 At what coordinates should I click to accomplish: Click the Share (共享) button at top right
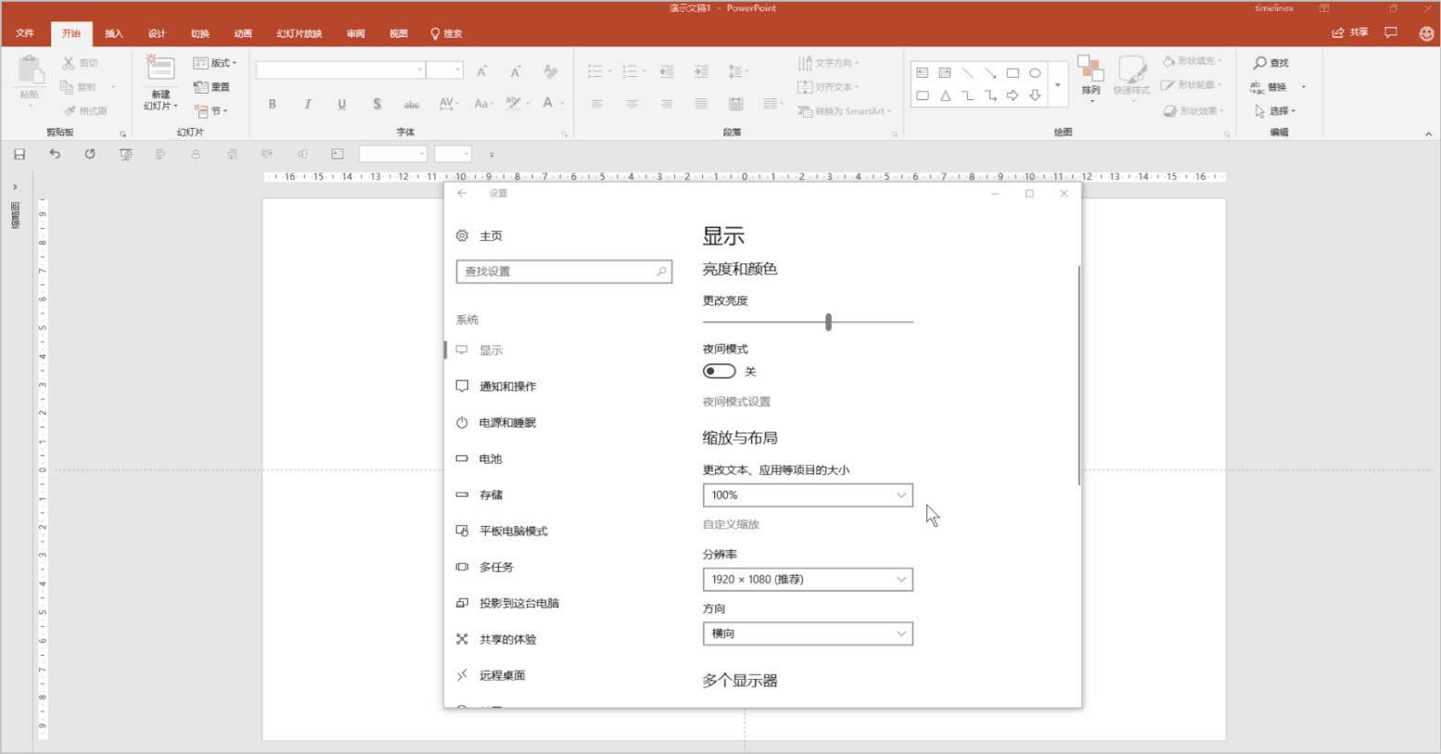tap(1350, 32)
